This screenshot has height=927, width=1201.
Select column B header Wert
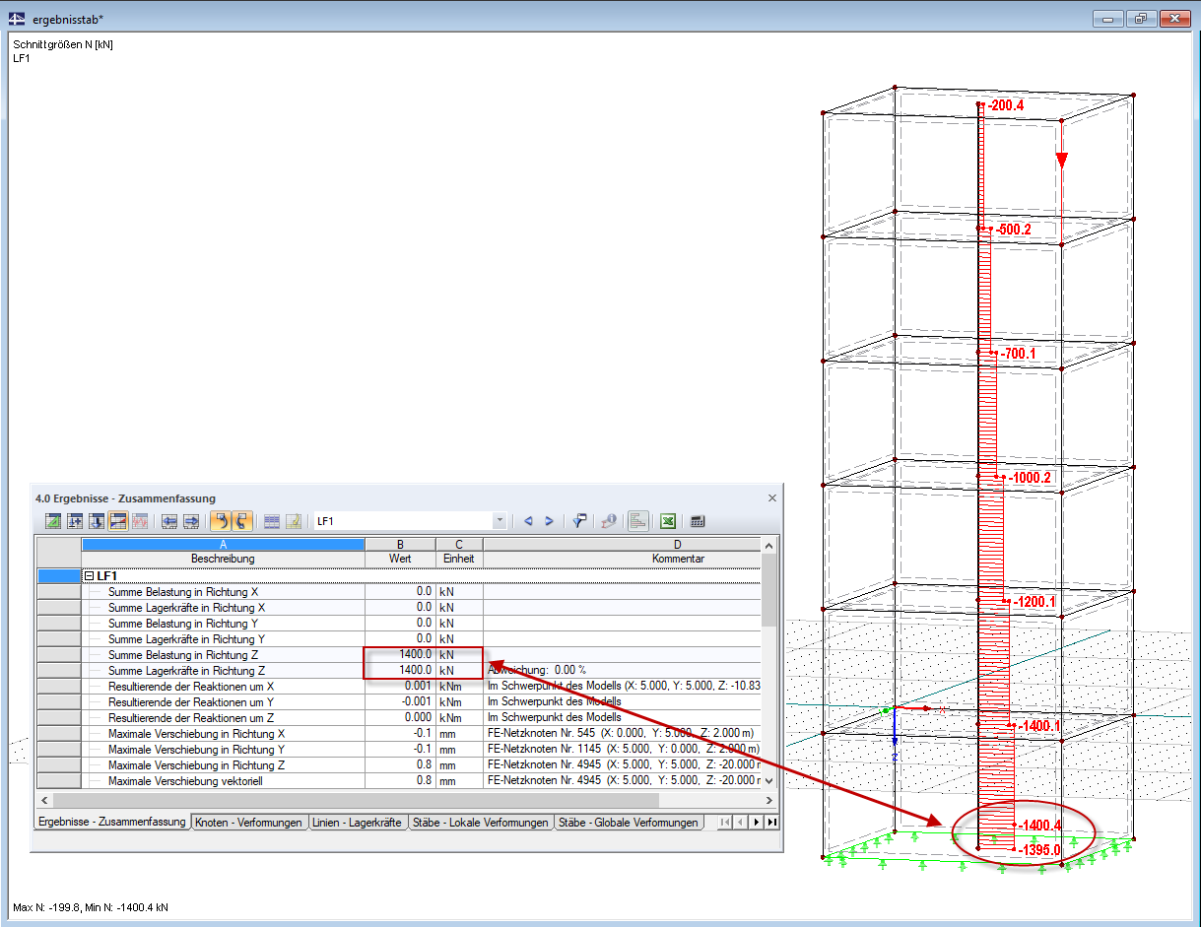click(400, 559)
